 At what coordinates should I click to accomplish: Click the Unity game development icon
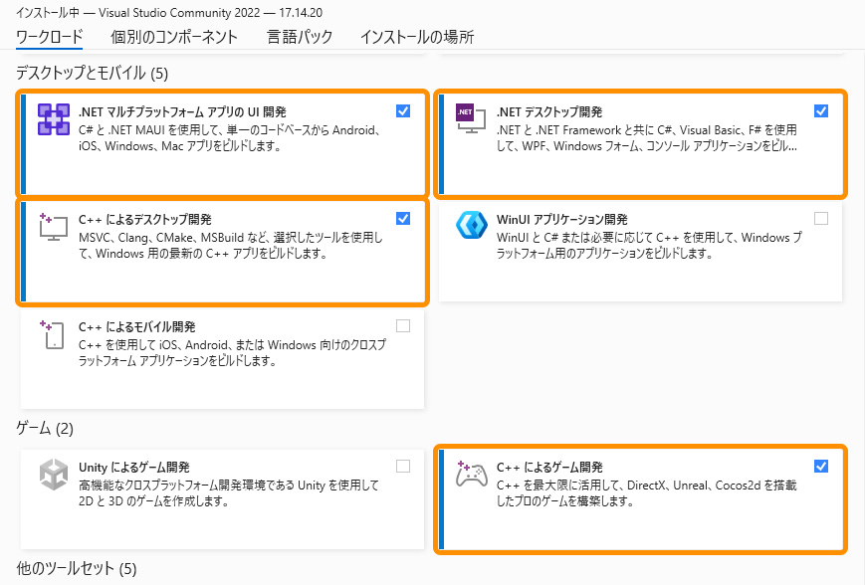pos(53,475)
